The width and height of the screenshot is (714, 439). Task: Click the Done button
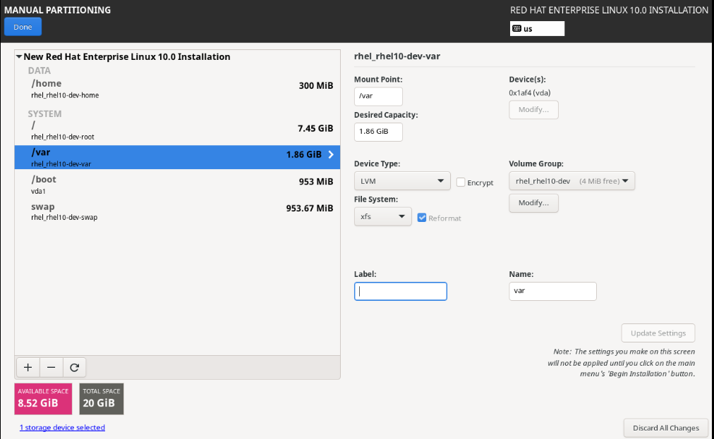[23, 27]
